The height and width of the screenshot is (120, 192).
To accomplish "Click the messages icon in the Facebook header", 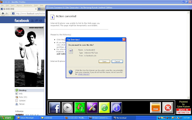I will coord(36,20).
